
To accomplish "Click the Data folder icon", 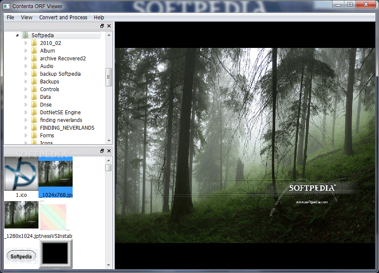I will (34, 97).
